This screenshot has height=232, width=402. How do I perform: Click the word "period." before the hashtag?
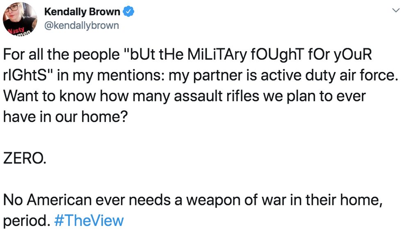coord(27,221)
